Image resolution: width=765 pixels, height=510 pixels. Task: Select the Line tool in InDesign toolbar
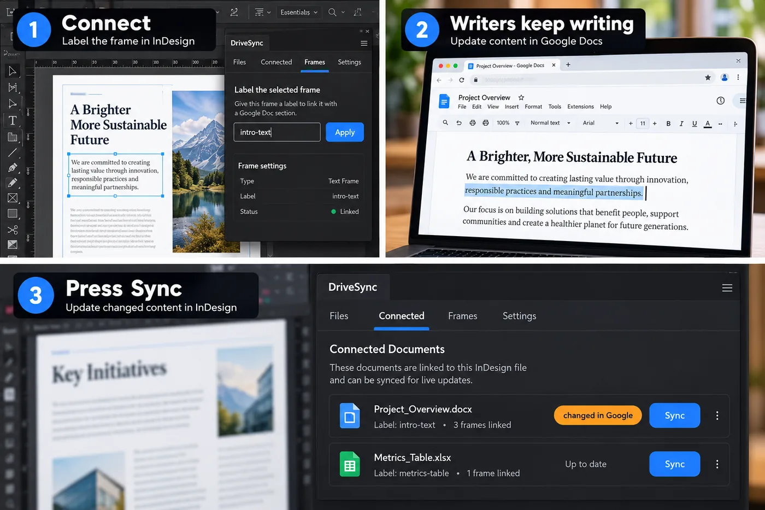pos(12,153)
